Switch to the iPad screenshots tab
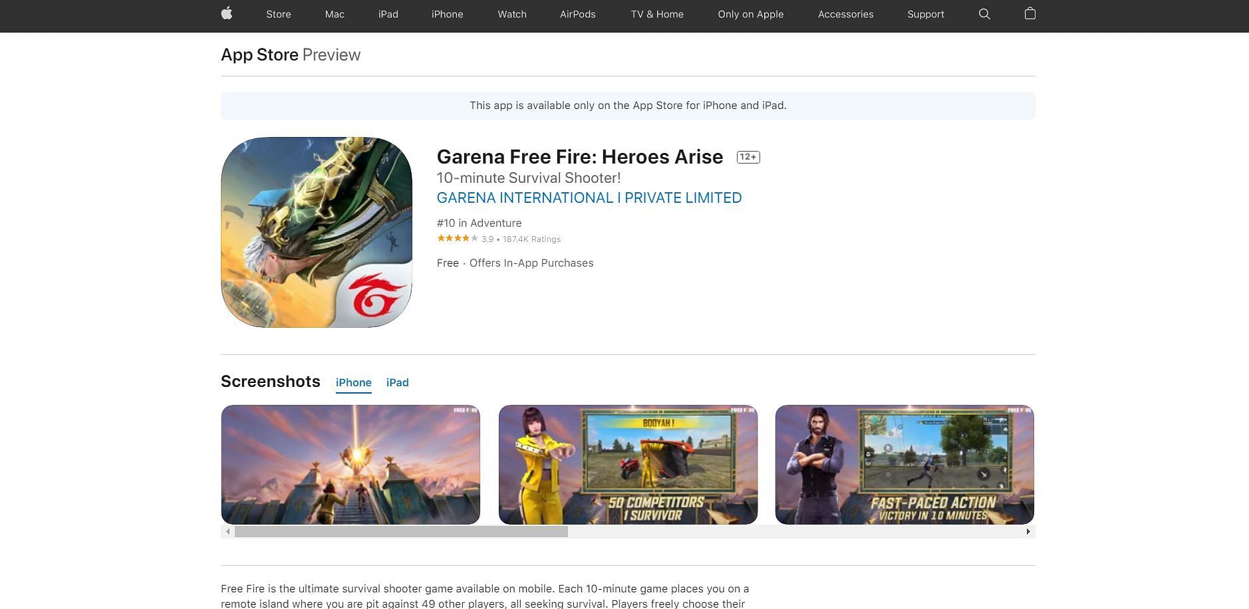 397,382
